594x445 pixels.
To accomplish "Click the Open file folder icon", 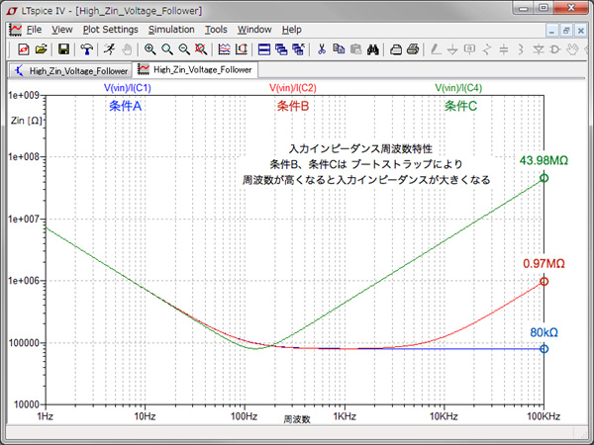I will click(x=41, y=48).
